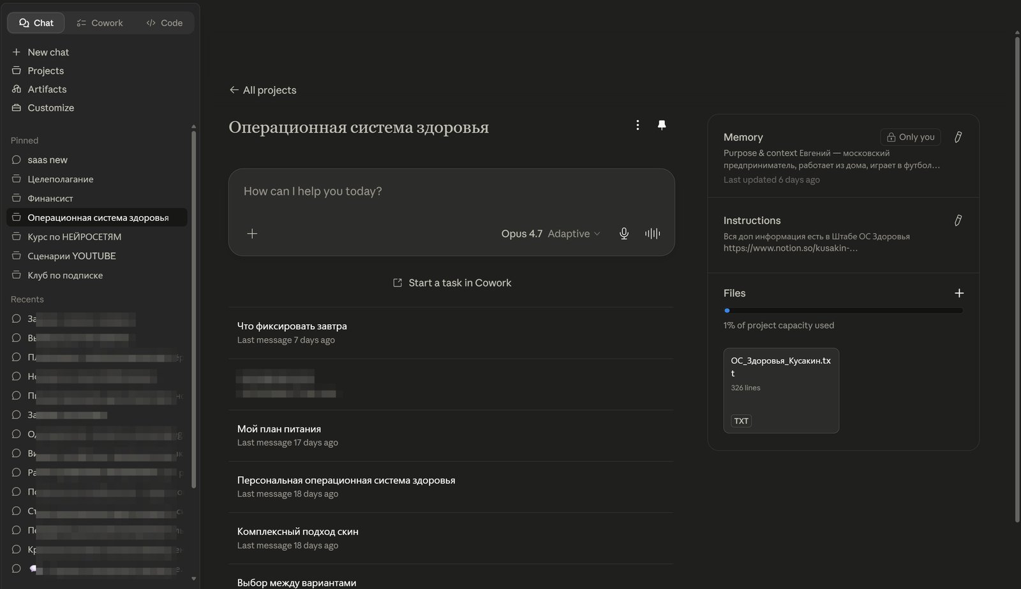Open chat Мой план питания
The height and width of the screenshot is (589, 1021).
click(x=451, y=435)
